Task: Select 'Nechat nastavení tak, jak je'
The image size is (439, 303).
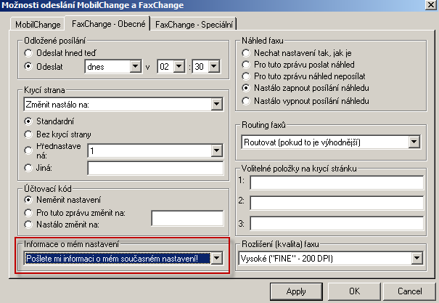Action: 246,53
